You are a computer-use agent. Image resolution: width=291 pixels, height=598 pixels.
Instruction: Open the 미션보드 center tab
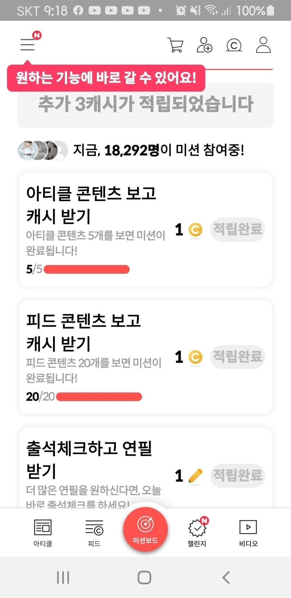[145, 529]
